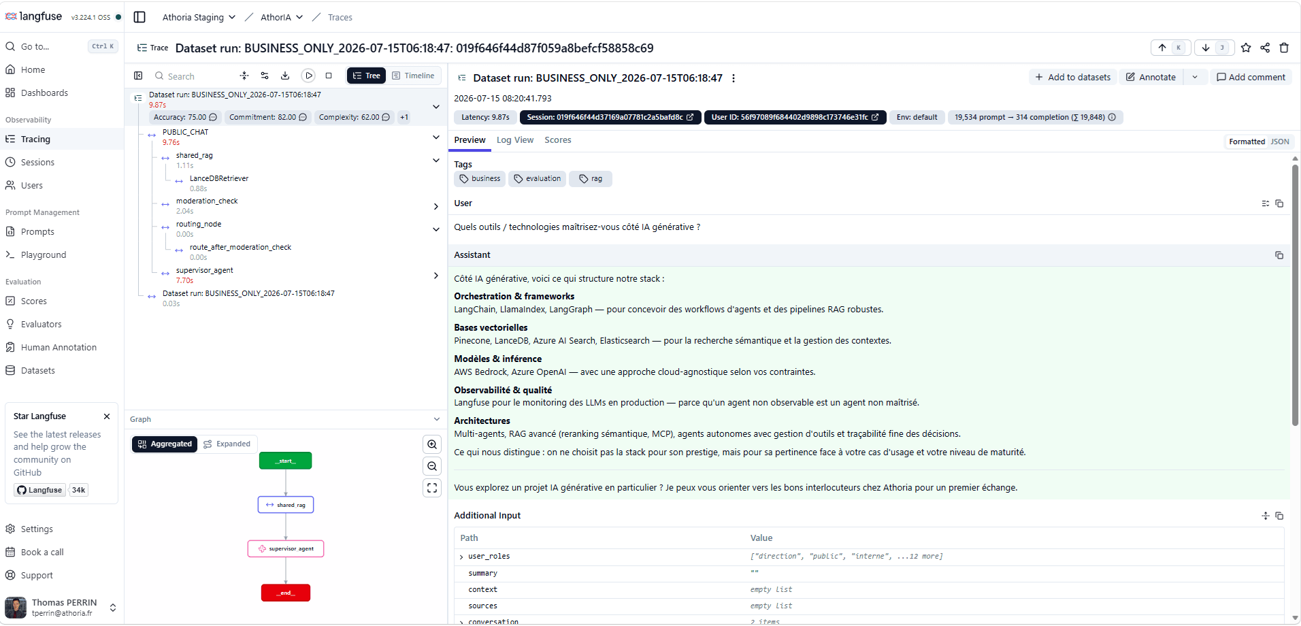This screenshot has width=1301, height=626.
Task: Open the Commitment score comment icon
Action: click(x=303, y=117)
